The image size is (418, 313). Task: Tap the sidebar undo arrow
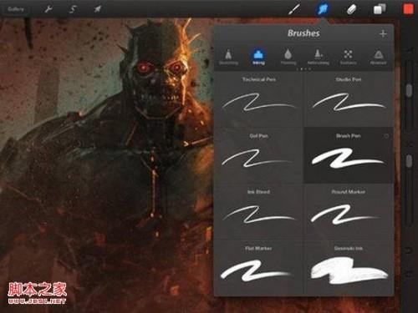point(409,250)
